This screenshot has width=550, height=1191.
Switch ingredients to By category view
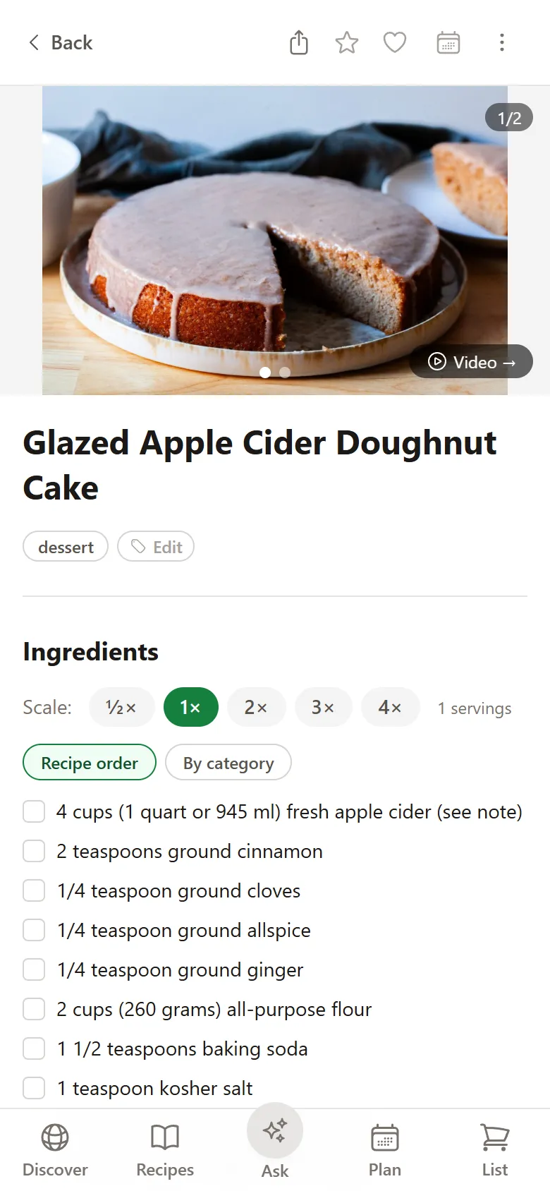(x=228, y=763)
